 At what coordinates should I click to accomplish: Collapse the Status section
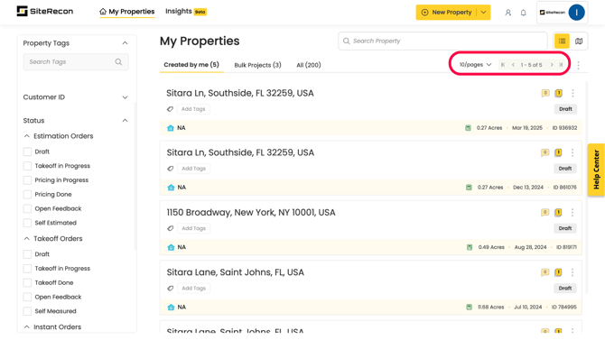pos(125,121)
